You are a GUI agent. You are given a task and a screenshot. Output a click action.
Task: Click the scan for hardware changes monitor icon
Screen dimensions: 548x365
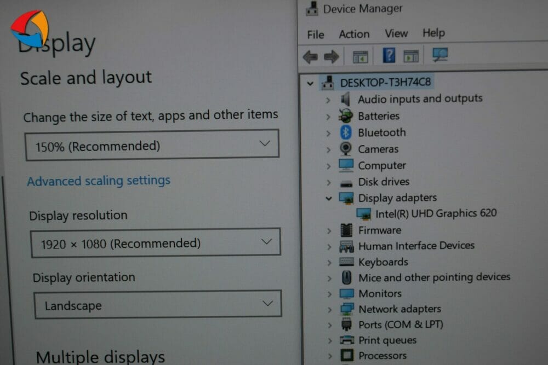440,55
